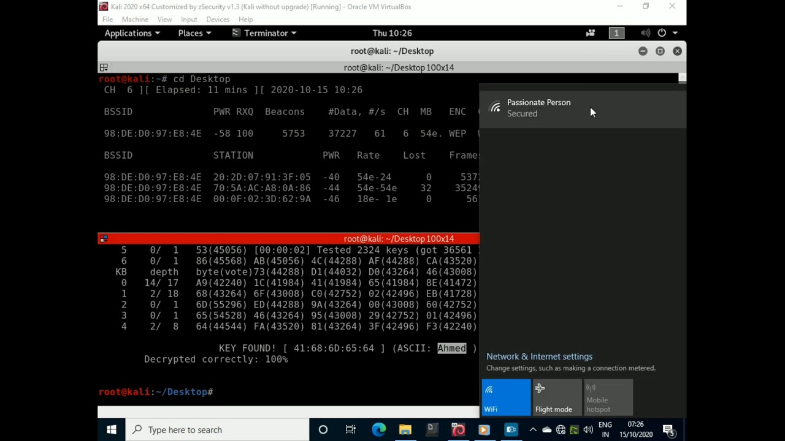Open Cortana circle icon on taskbar
This screenshot has height=441, width=785.
tap(323, 430)
